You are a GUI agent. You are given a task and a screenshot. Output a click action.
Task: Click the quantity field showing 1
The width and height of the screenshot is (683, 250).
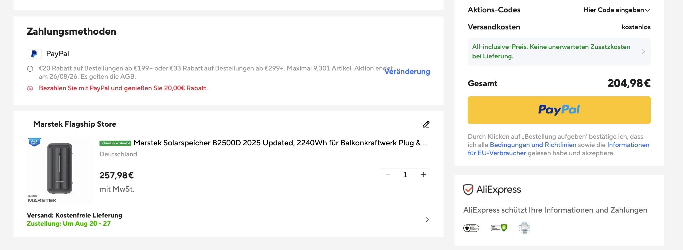coord(405,175)
